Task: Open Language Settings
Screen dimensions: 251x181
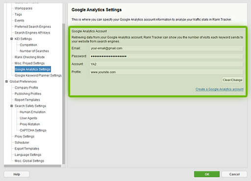Action: coord(28,155)
